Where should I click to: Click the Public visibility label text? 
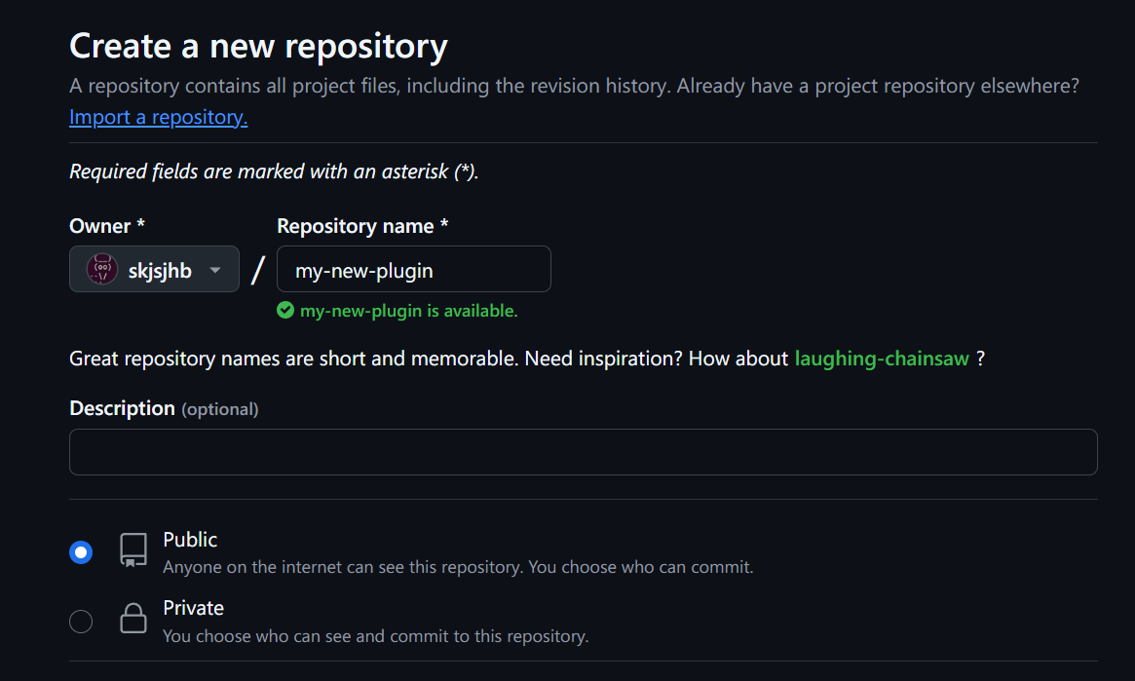(x=189, y=539)
